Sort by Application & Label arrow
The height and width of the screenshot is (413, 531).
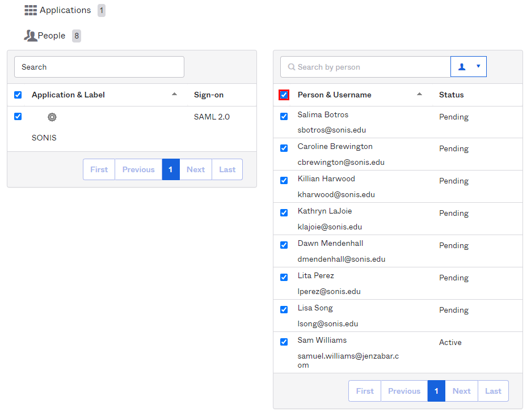(174, 94)
